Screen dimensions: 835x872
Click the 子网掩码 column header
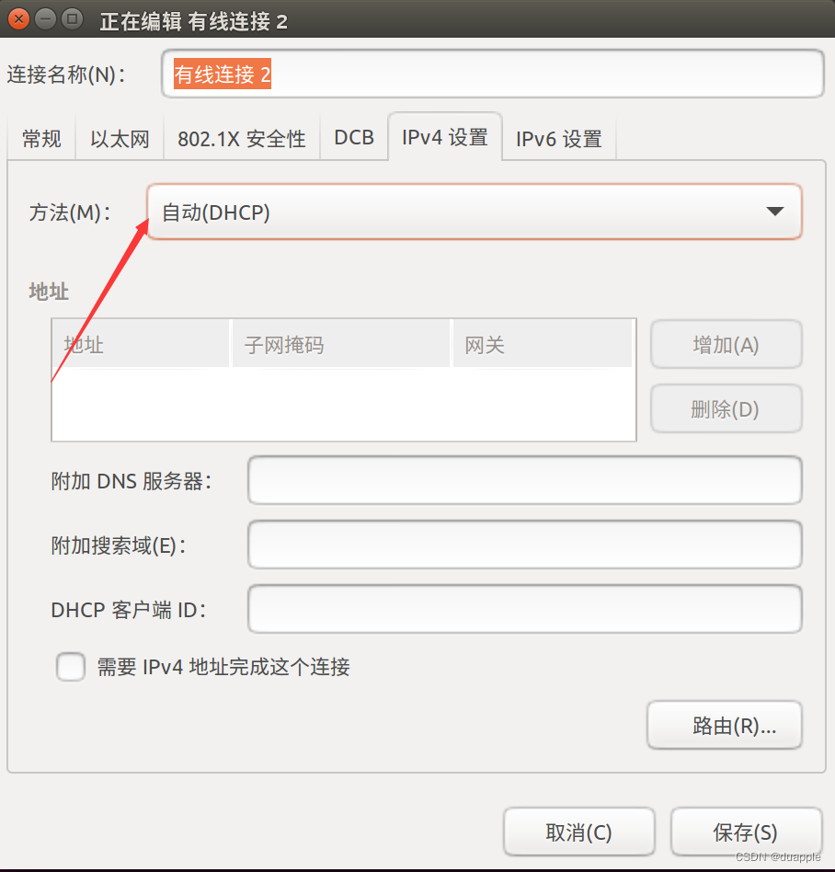[x=341, y=344]
